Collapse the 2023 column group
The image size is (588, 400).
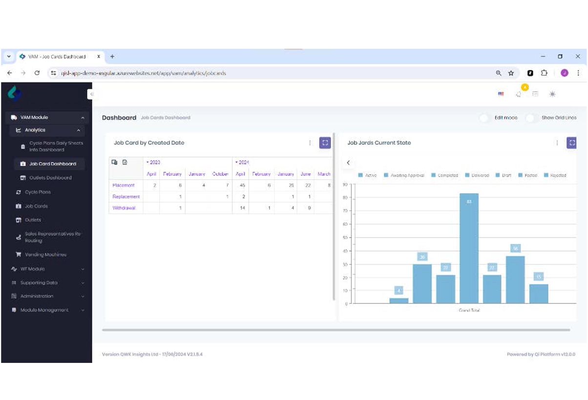click(153, 162)
